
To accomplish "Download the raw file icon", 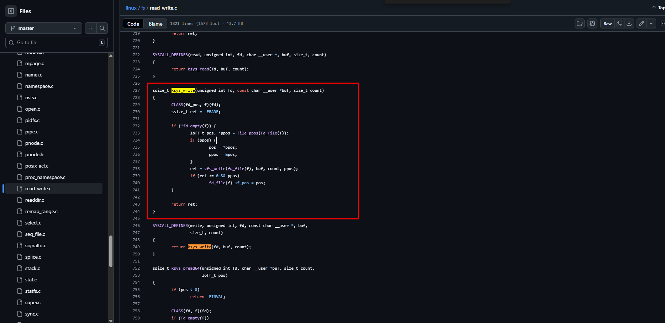I will [629, 23].
